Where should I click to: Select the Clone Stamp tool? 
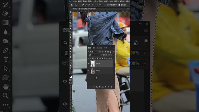pyautogui.click(x=71, y=37)
